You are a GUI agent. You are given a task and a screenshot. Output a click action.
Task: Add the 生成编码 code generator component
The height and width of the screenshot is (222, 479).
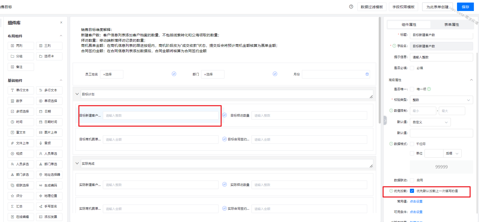(x=49, y=185)
